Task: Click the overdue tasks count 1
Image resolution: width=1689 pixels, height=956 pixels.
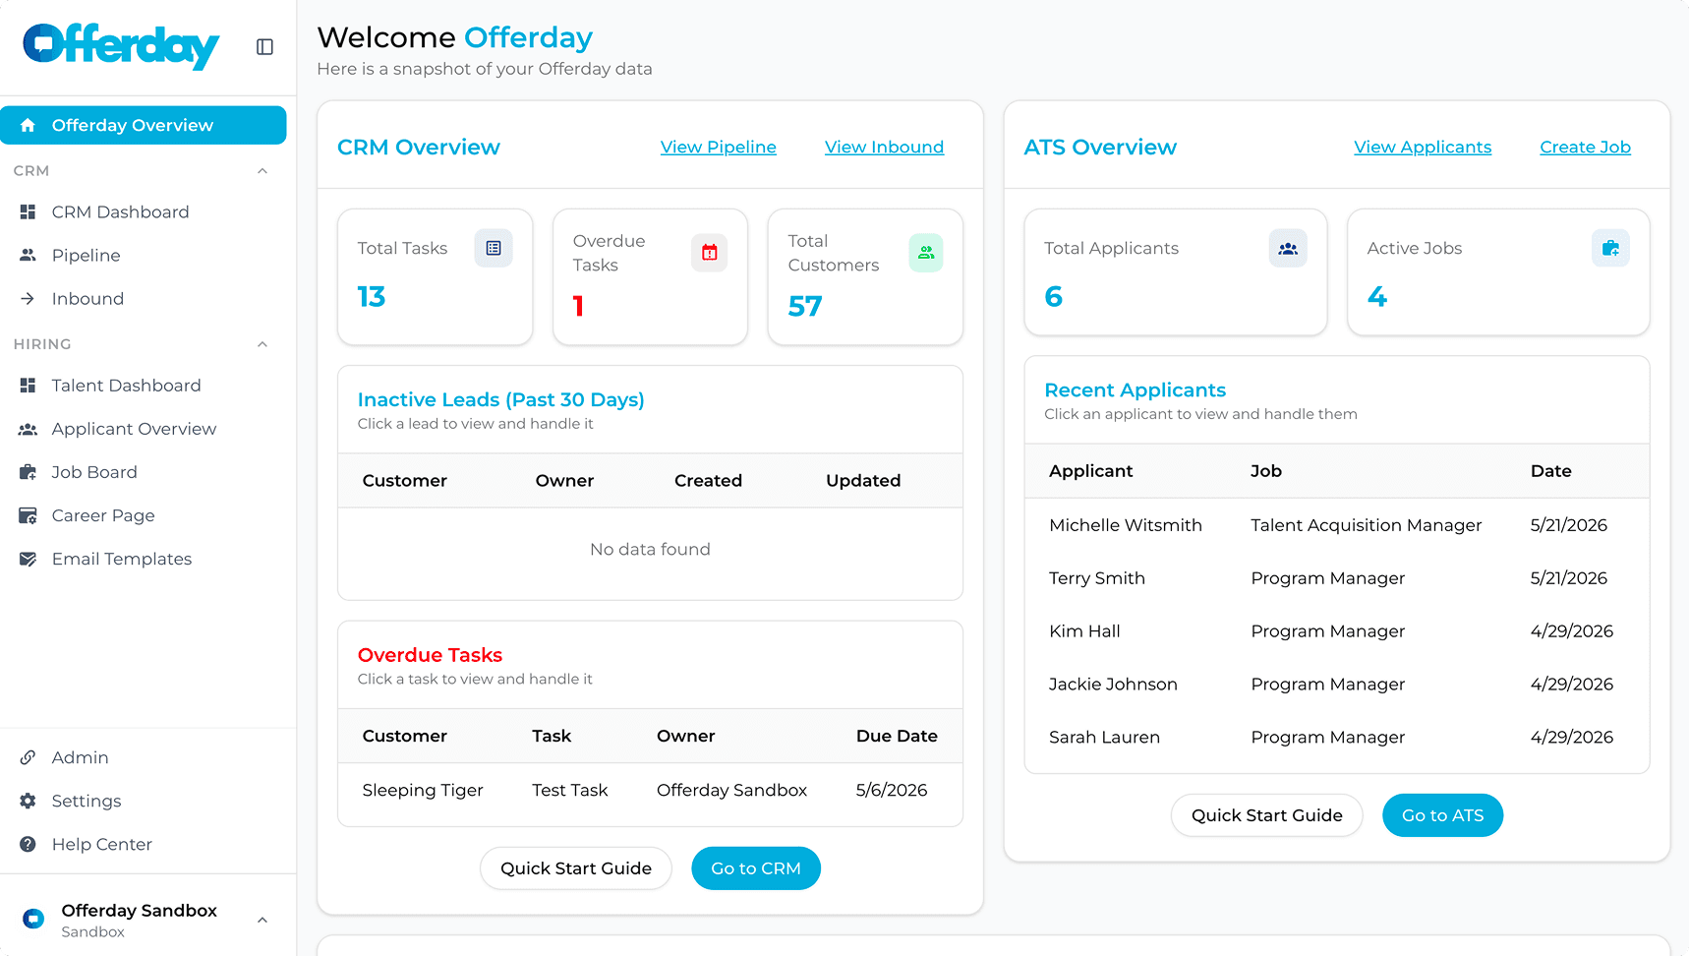Action: click(x=578, y=306)
